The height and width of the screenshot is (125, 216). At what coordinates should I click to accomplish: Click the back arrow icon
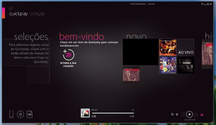coord(11,9)
